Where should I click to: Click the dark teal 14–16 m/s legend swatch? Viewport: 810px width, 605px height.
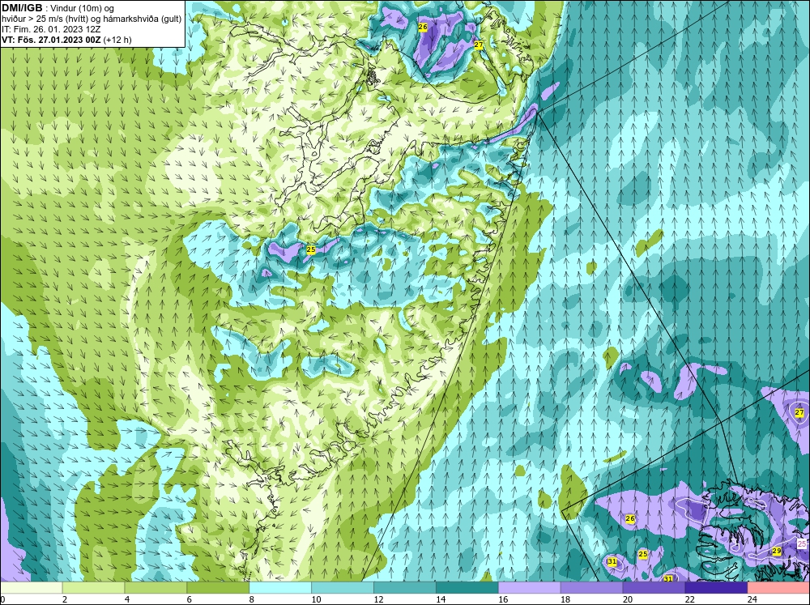coord(467,587)
